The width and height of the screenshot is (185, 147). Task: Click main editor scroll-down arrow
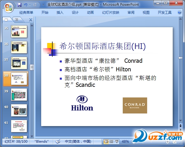180,121
